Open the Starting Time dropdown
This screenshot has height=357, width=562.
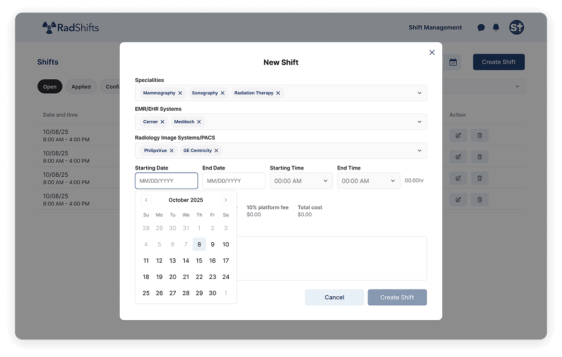[x=301, y=180]
